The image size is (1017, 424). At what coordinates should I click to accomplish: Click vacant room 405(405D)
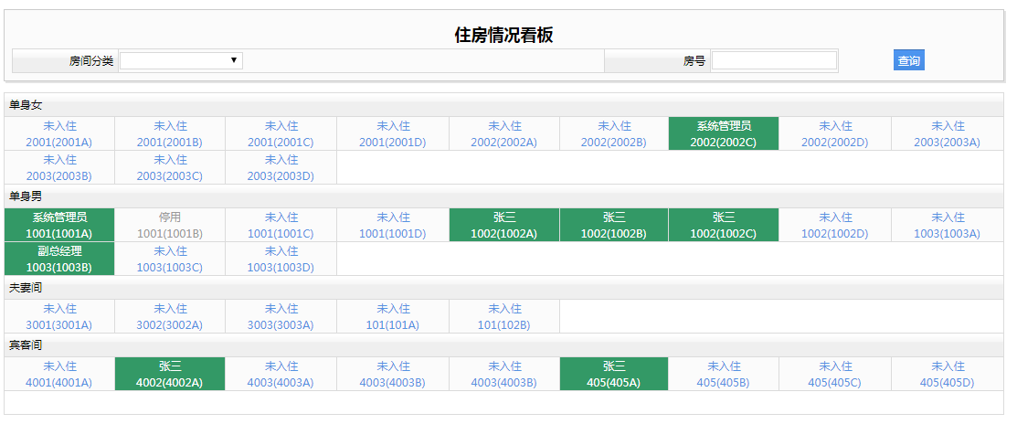[x=947, y=375]
